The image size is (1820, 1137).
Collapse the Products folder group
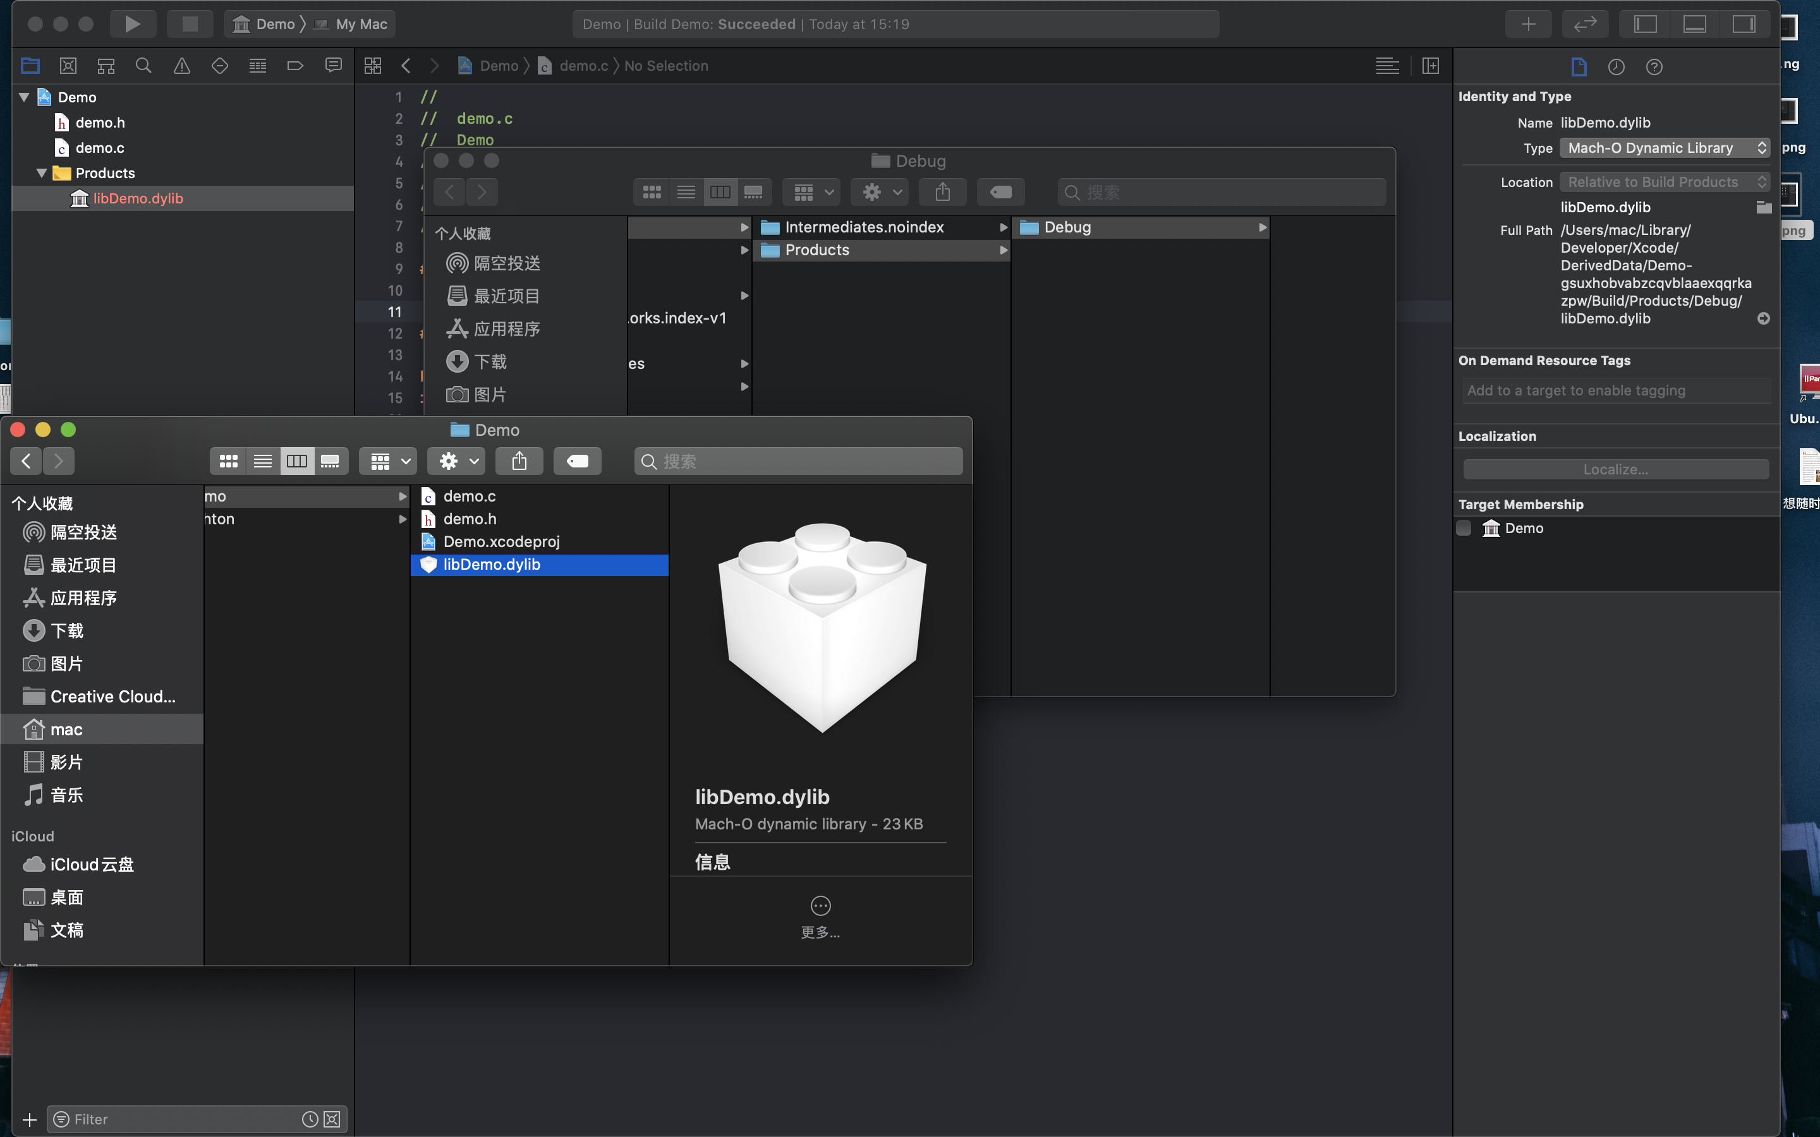tap(41, 173)
